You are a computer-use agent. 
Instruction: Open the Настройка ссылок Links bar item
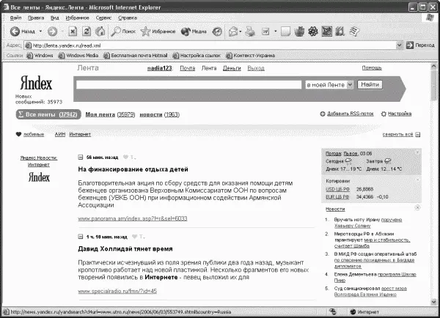(197, 56)
